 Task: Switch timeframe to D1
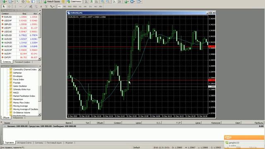click(x=90, y=7)
